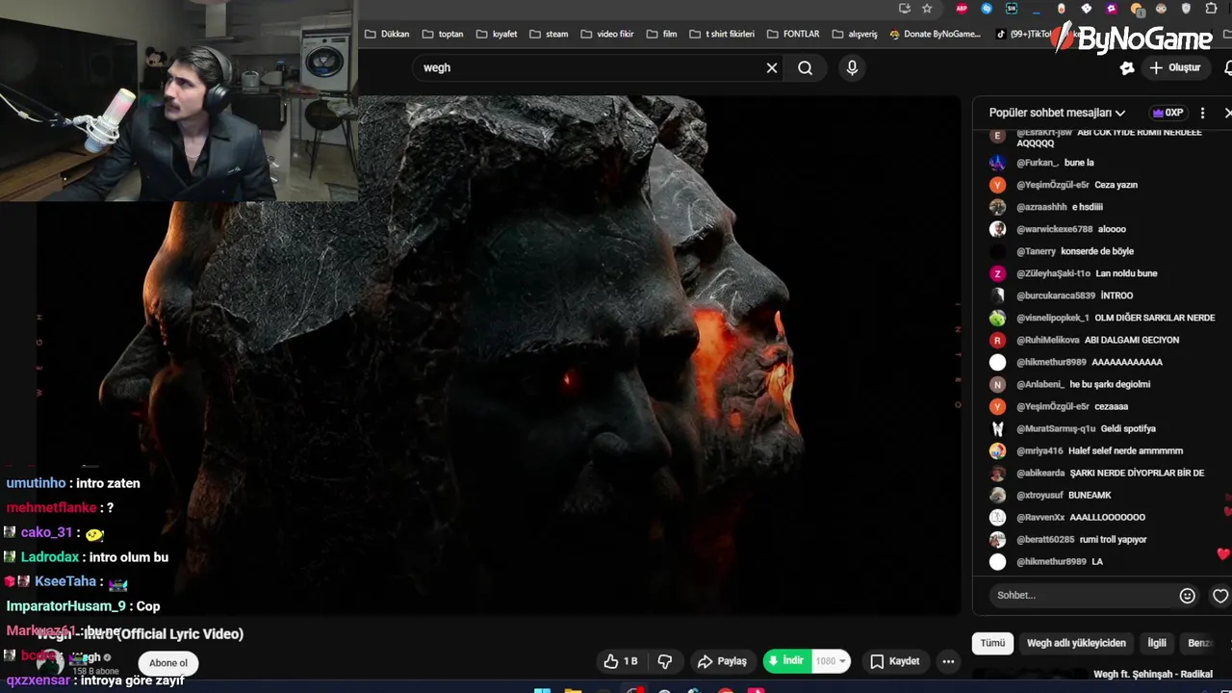Select the 'Wegh adlı yükleyiciden' chip
This screenshot has width=1232, height=693.
[x=1076, y=643]
